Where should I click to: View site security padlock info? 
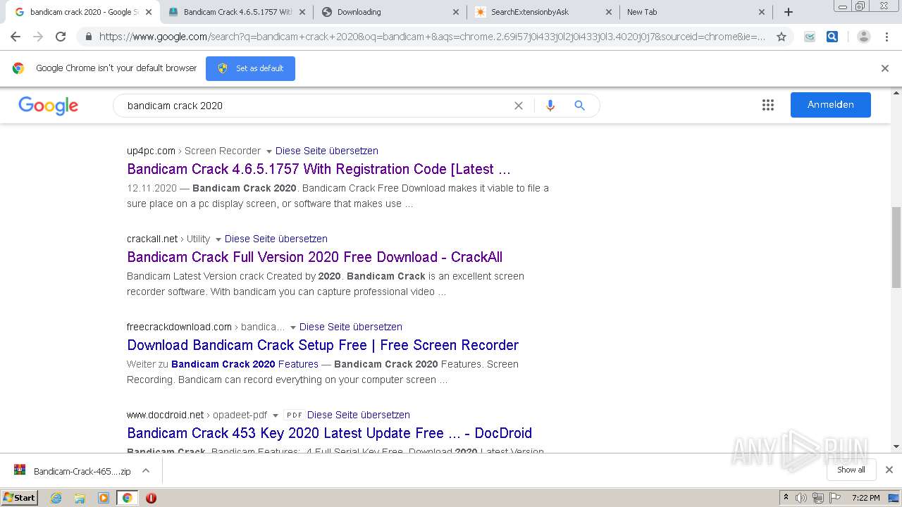coord(89,37)
